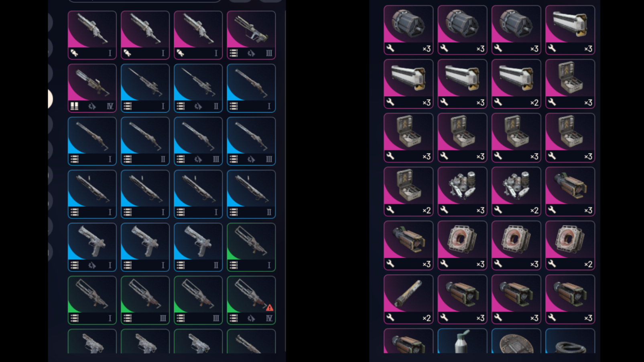The height and width of the screenshot is (362, 644).
Task: Select the white canister stack showing ×2
Action: coord(516,84)
